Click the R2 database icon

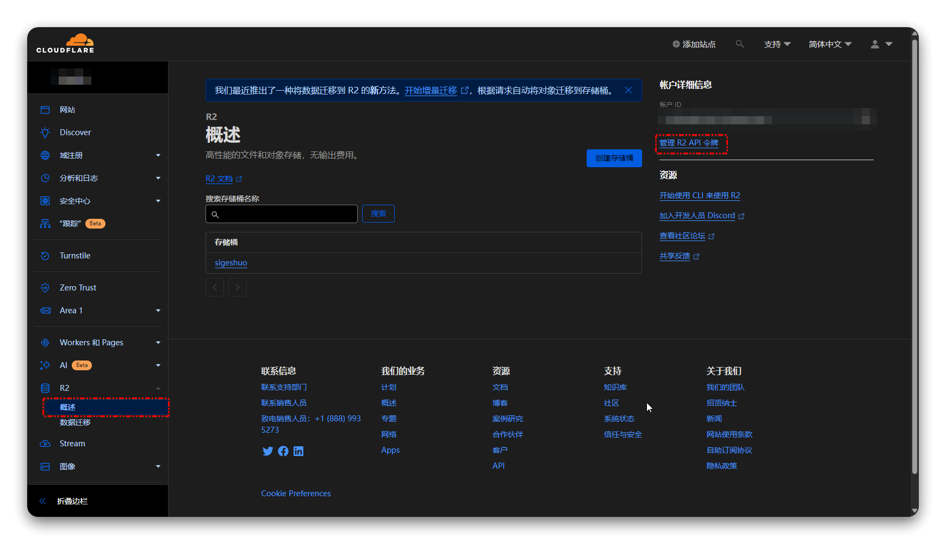pos(45,388)
